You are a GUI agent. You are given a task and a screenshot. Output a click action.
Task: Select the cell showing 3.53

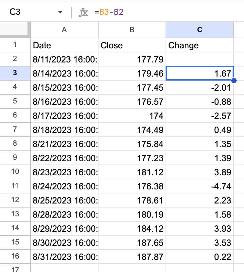point(200,242)
